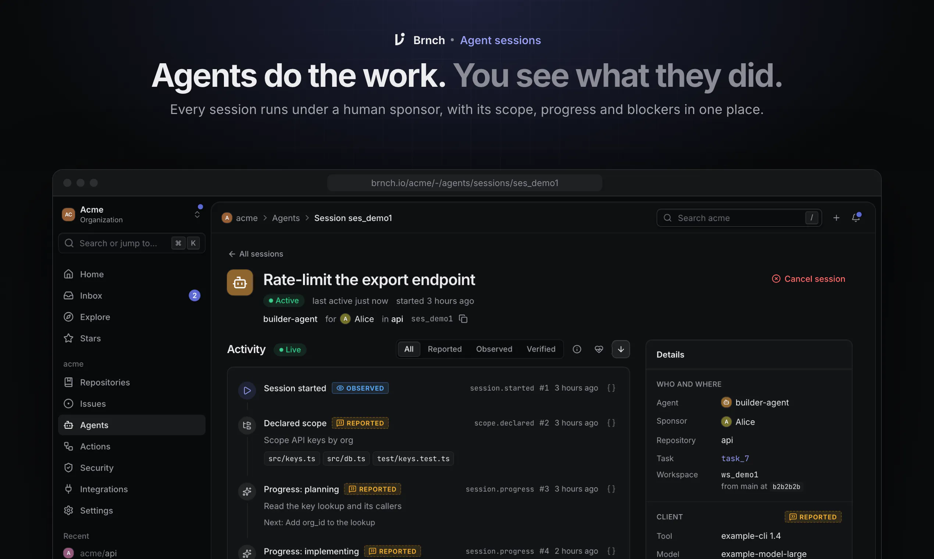
Task: Select the Observed activity filter
Action: click(494, 349)
